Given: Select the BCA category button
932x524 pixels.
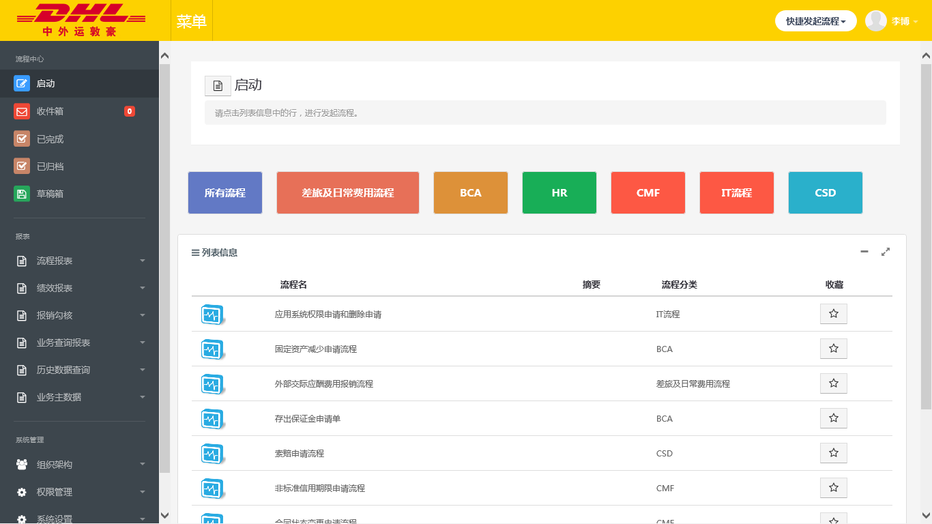Looking at the screenshot, I should tap(471, 193).
